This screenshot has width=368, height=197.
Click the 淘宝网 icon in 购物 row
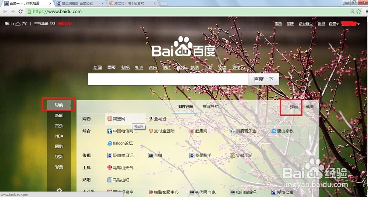pyautogui.click(x=110, y=119)
